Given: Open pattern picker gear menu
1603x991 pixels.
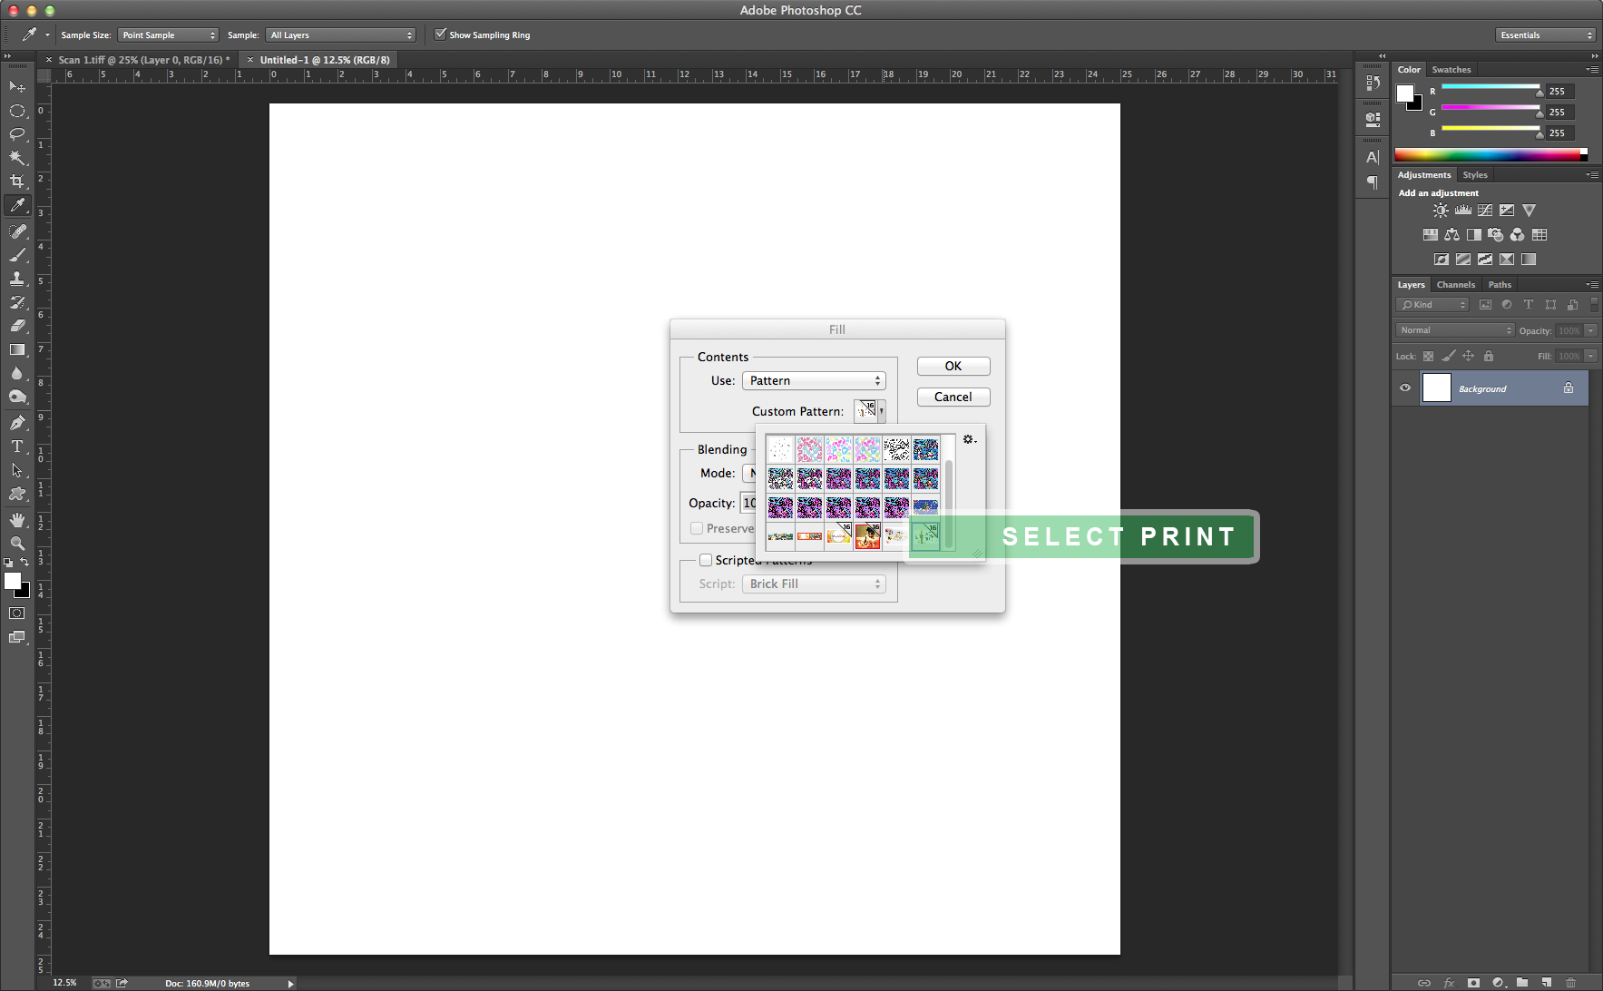Looking at the screenshot, I should click(970, 439).
